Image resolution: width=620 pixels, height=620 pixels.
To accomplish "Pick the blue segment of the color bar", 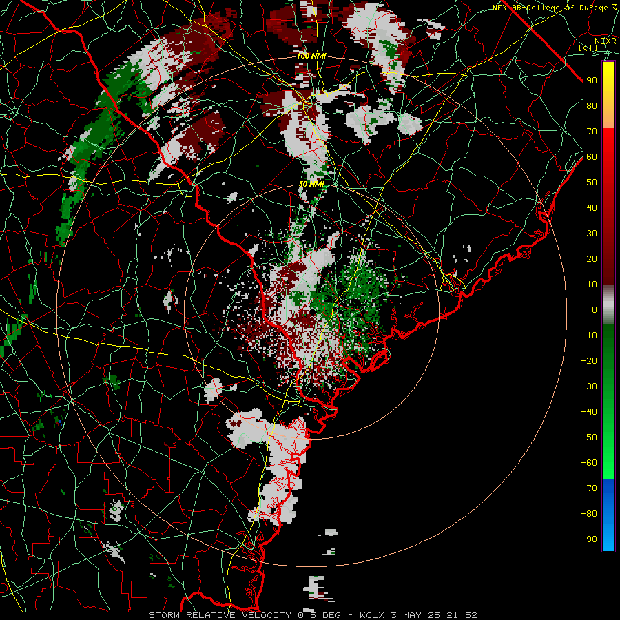I will [x=608, y=515].
